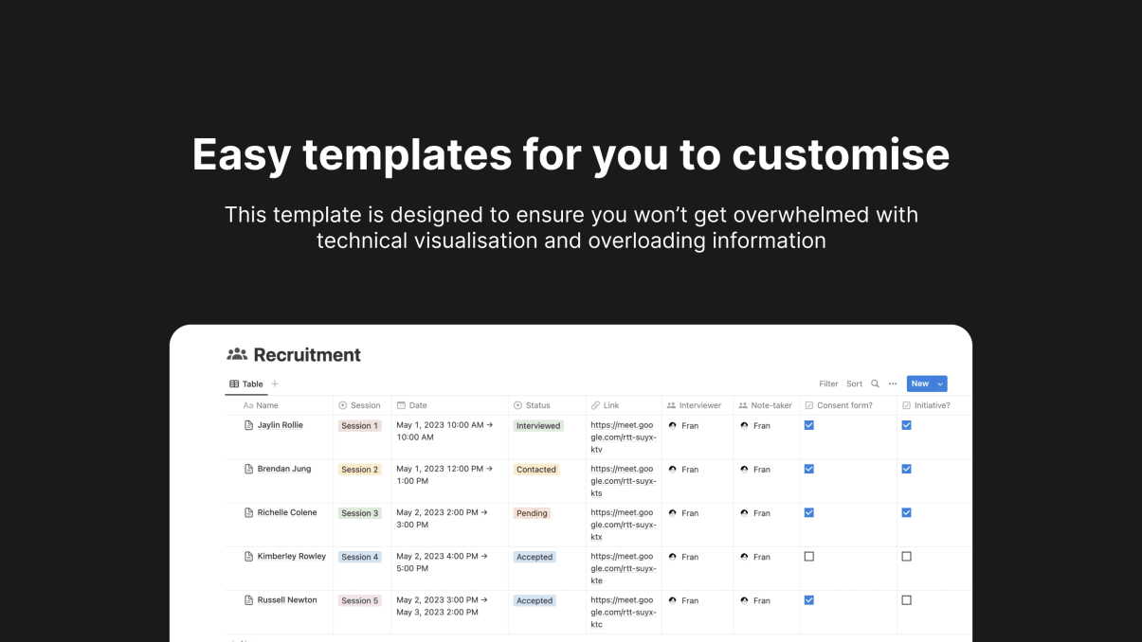This screenshot has height=642, width=1142.
Task: Uncheck Consent form for Jaylin Rollie
Action: point(809,425)
